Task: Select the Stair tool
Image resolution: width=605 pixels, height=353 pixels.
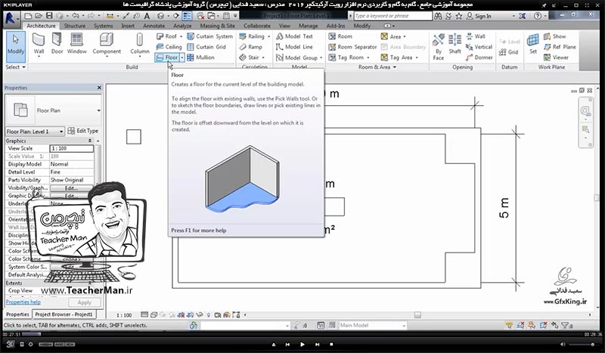Action: click(x=250, y=57)
